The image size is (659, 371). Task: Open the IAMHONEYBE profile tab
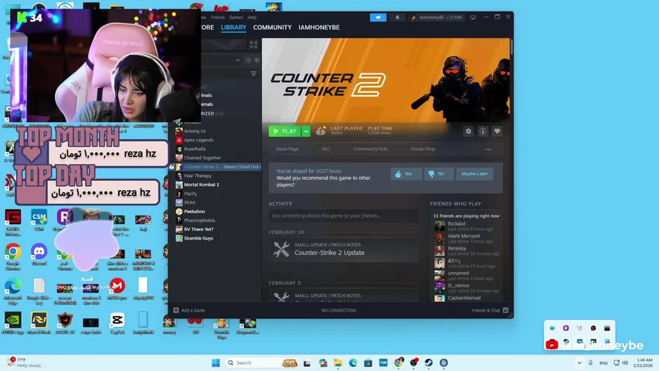(x=319, y=27)
